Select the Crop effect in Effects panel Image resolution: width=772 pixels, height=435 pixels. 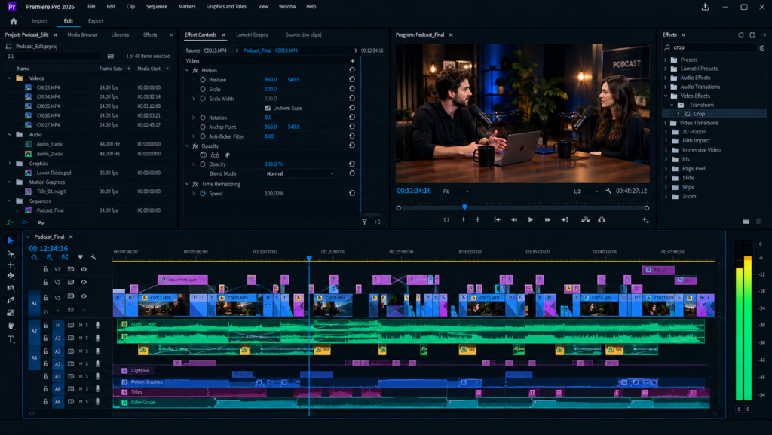[699, 114]
